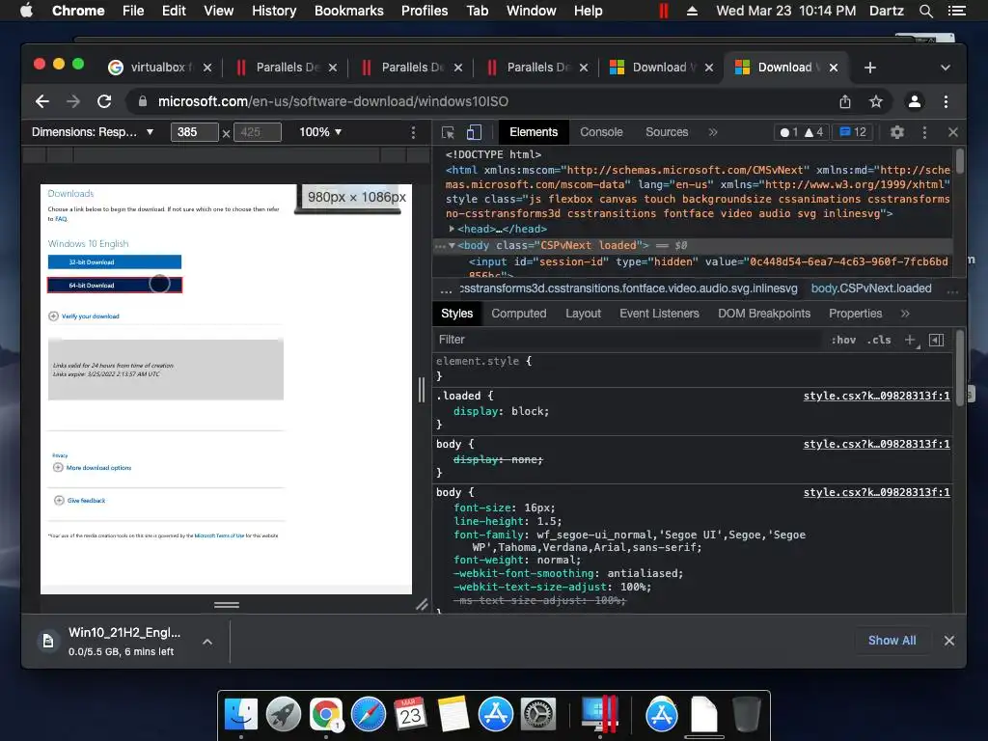Open System Preferences from the Dock

tap(537, 714)
